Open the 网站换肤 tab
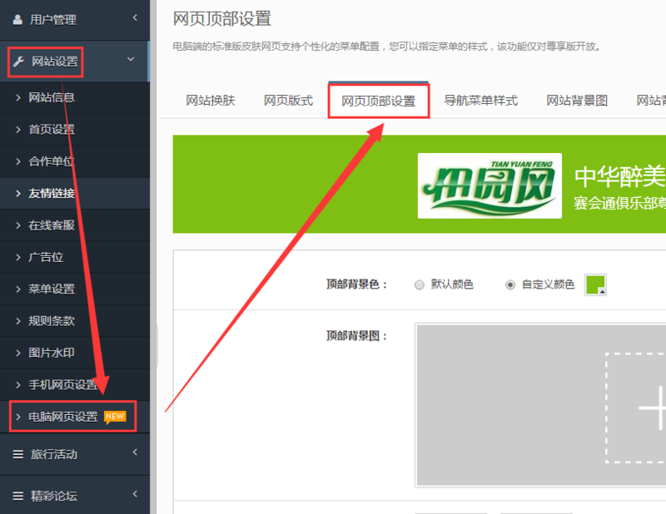Image resolution: width=666 pixels, height=514 pixels. point(210,101)
